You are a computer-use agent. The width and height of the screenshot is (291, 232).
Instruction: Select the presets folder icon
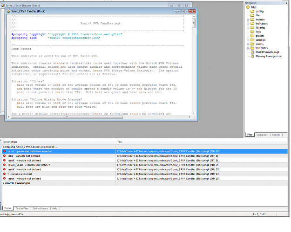tap(252, 36)
